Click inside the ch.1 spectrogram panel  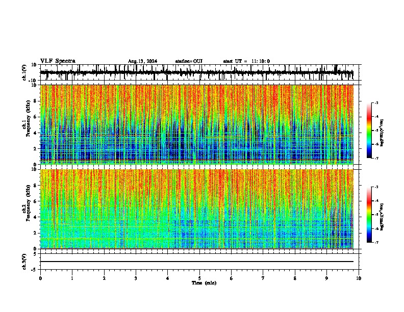(x=197, y=124)
